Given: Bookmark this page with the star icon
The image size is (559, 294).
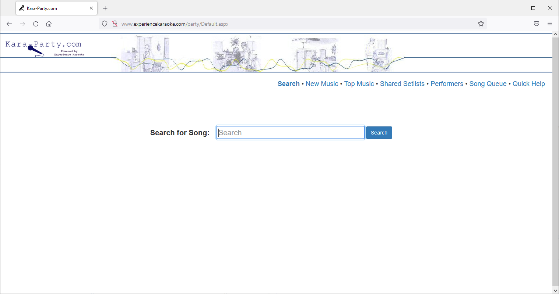Looking at the screenshot, I should click(x=481, y=24).
